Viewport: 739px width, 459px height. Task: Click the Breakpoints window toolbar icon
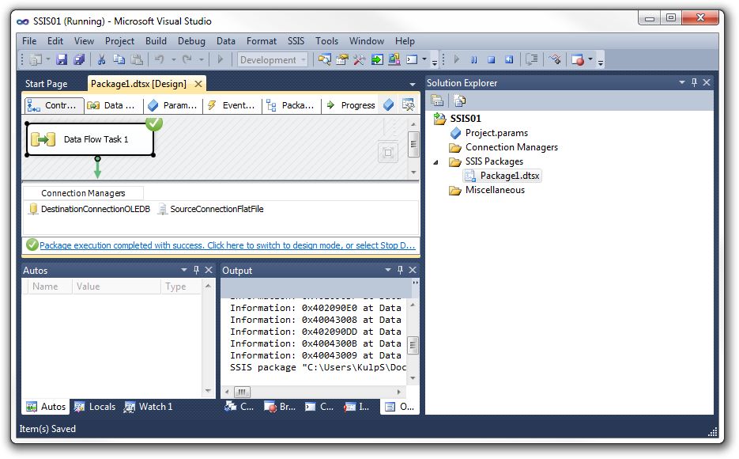(x=577, y=59)
